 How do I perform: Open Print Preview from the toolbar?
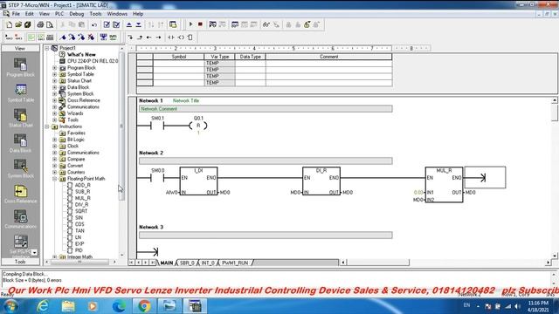pos(50,24)
